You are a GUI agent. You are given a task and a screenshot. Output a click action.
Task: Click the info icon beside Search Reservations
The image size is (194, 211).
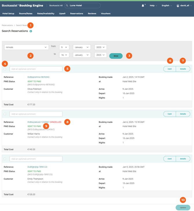(31, 31)
